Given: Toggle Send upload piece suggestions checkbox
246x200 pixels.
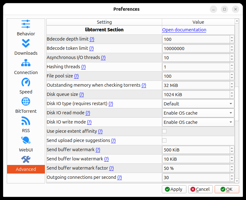Looking at the screenshot, I should click(x=164, y=140).
